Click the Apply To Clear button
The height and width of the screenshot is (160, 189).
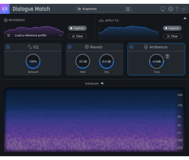click(172, 36)
